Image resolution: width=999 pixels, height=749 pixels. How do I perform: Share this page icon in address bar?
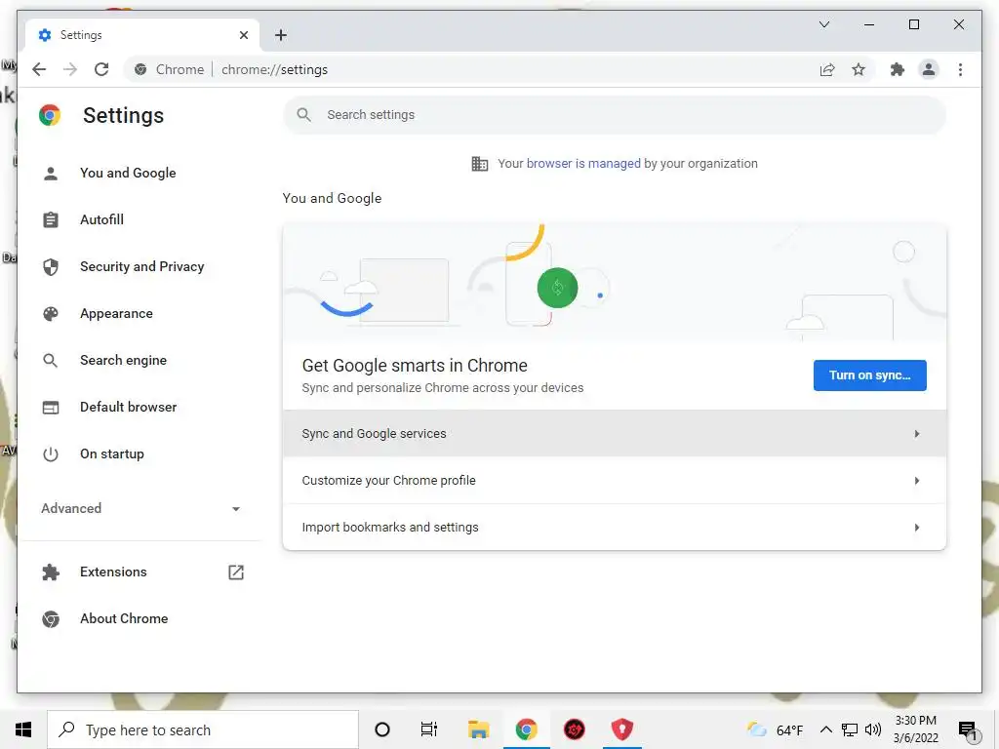[827, 69]
